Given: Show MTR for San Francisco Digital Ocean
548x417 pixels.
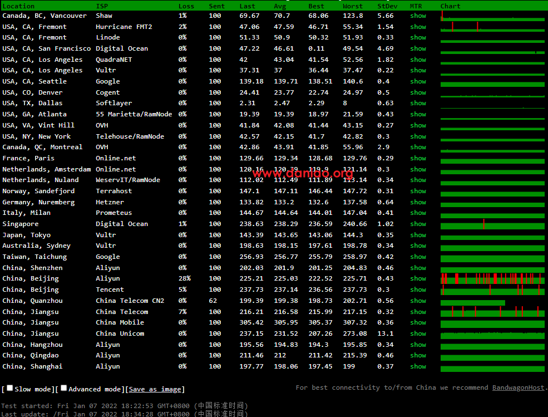Looking at the screenshot, I should pos(418,48).
